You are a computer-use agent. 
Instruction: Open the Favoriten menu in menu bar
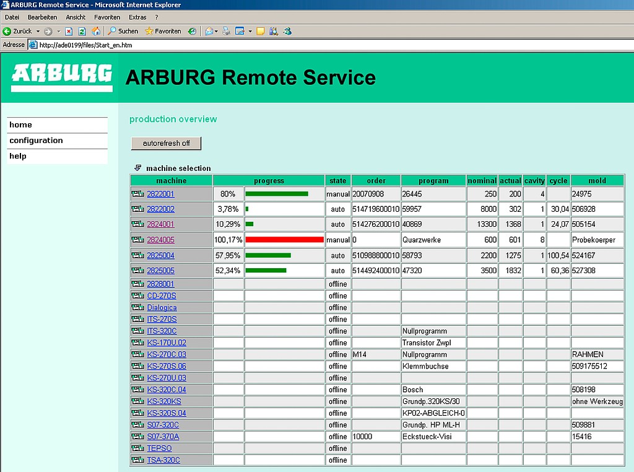click(x=107, y=17)
